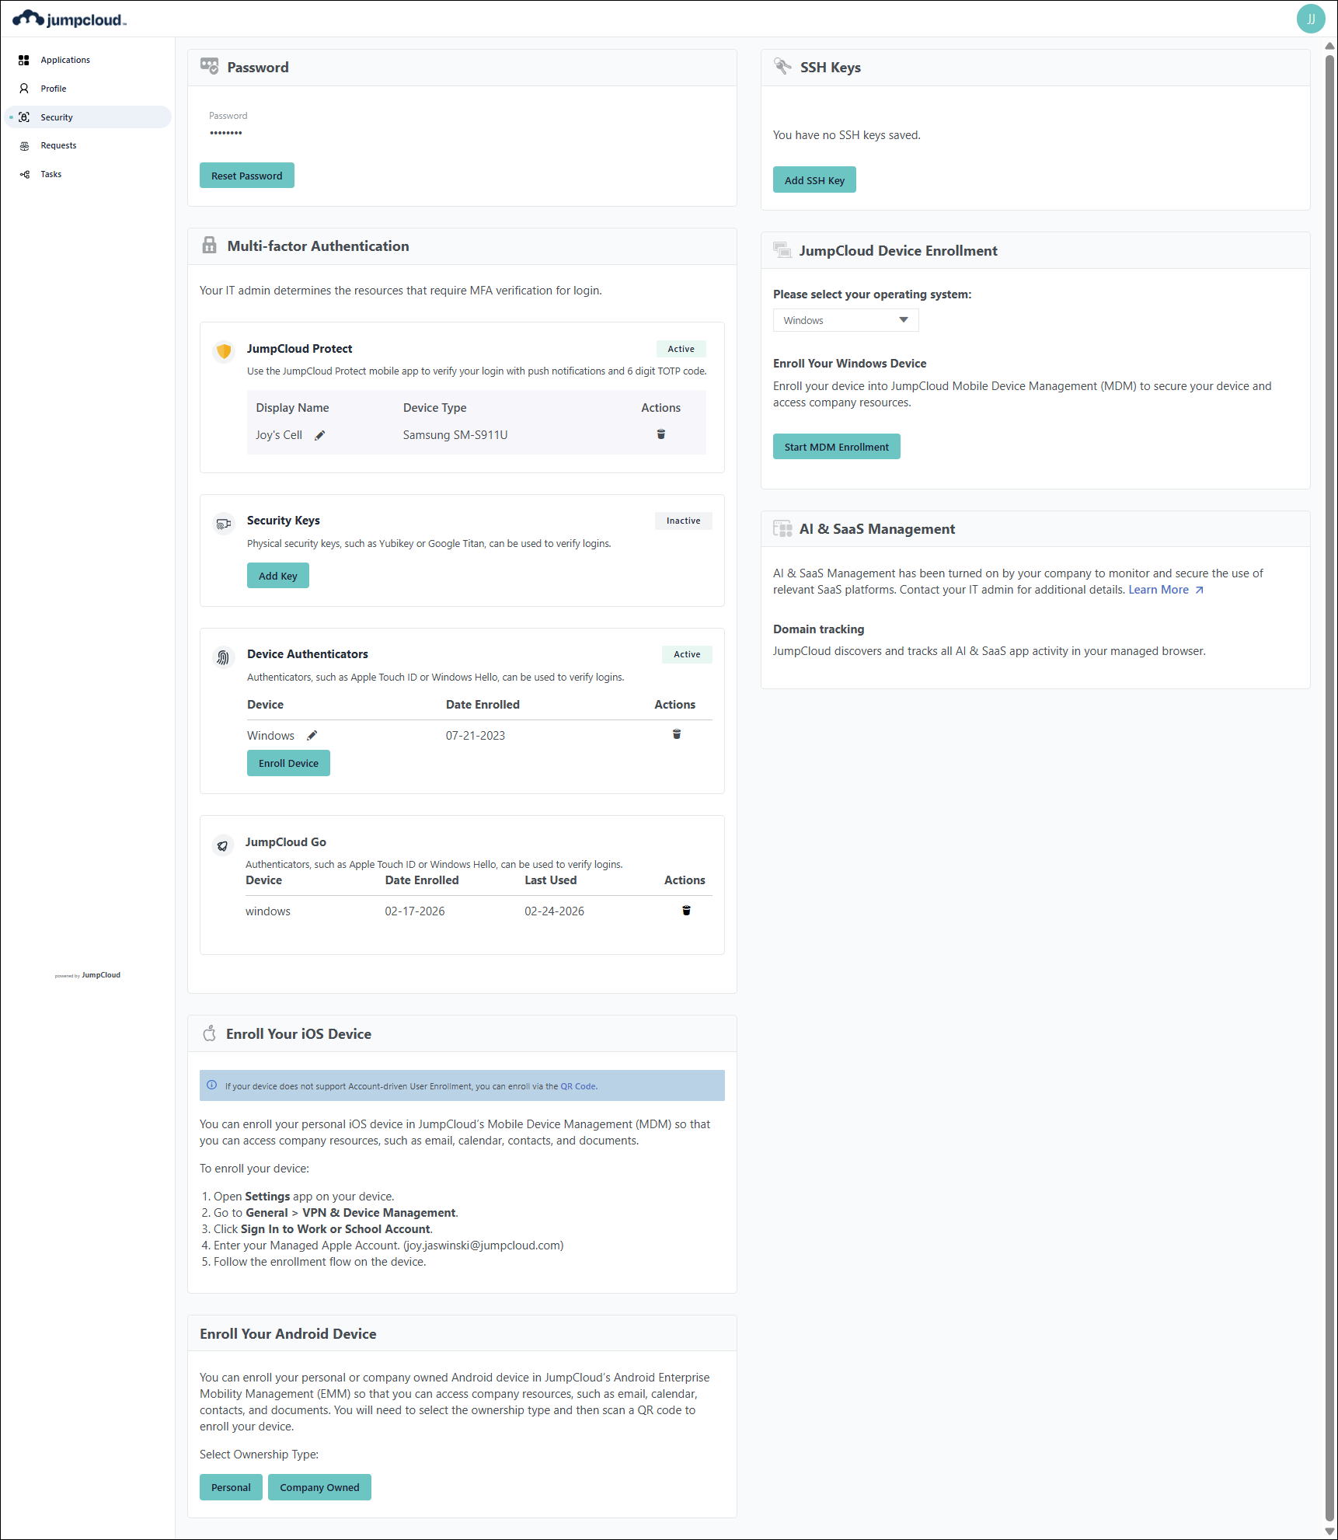Add a physical security key

(x=277, y=576)
